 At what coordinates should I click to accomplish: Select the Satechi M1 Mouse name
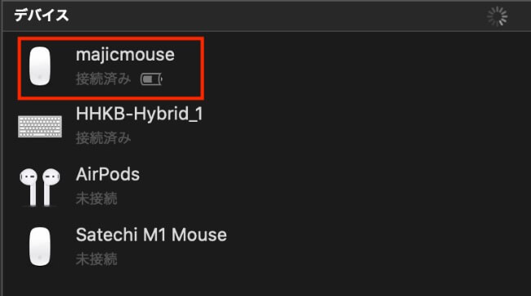click(151, 235)
